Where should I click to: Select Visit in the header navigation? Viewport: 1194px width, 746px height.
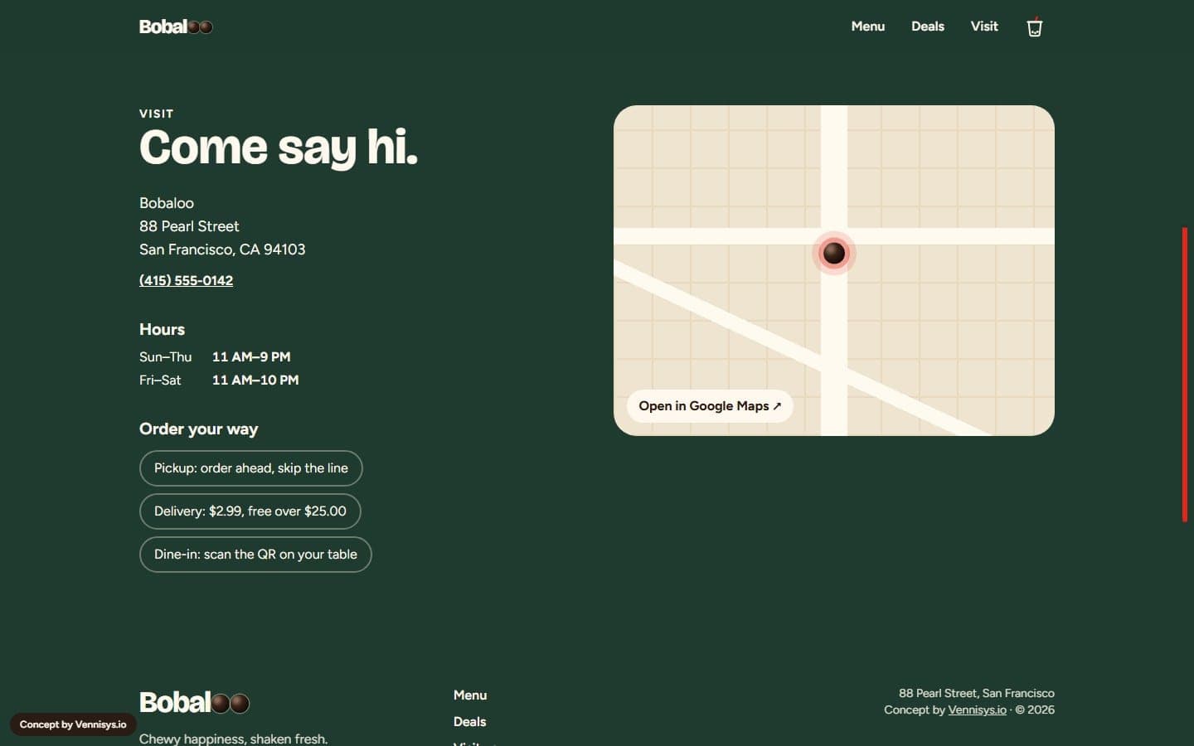pyautogui.click(x=984, y=27)
